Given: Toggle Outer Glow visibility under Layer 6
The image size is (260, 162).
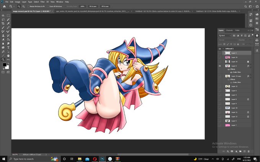Looking at the screenshot, I should 231,72.
